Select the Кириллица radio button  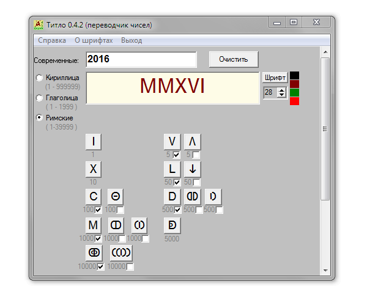coord(39,78)
